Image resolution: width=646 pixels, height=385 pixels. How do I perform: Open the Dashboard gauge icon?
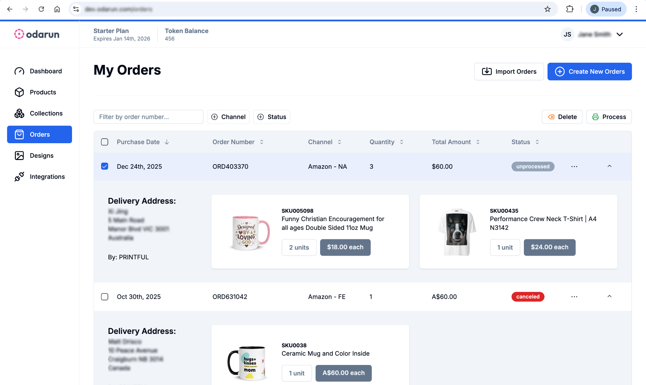tap(19, 71)
